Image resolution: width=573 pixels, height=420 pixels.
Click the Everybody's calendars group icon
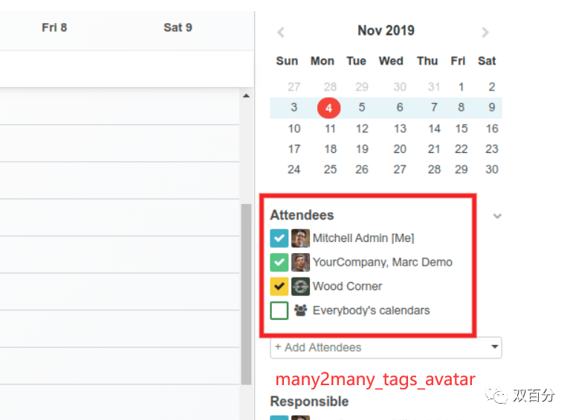[x=300, y=311]
